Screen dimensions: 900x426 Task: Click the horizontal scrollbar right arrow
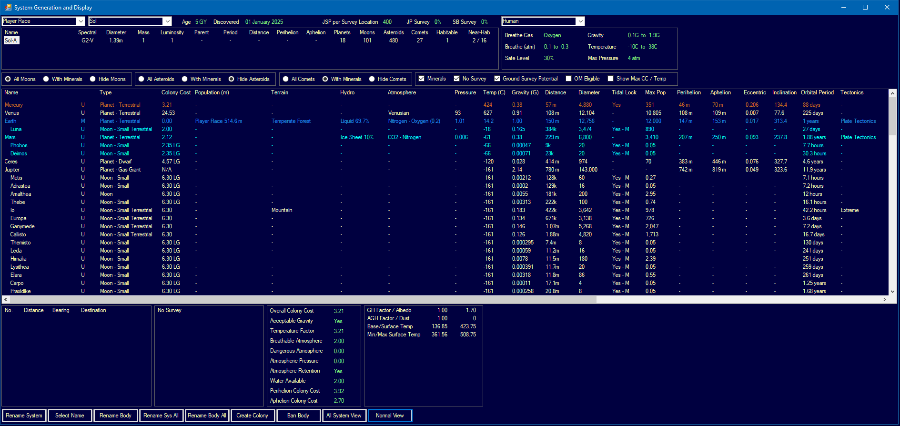(x=885, y=300)
